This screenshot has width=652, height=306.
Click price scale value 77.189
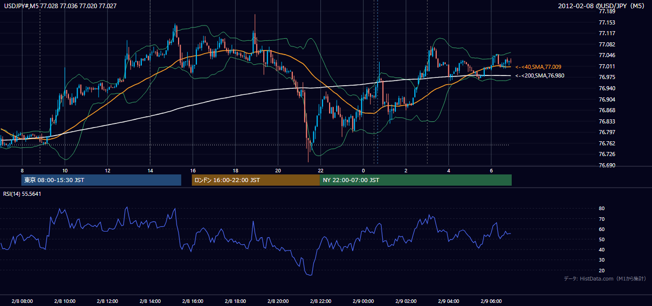[x=607, y=11]
